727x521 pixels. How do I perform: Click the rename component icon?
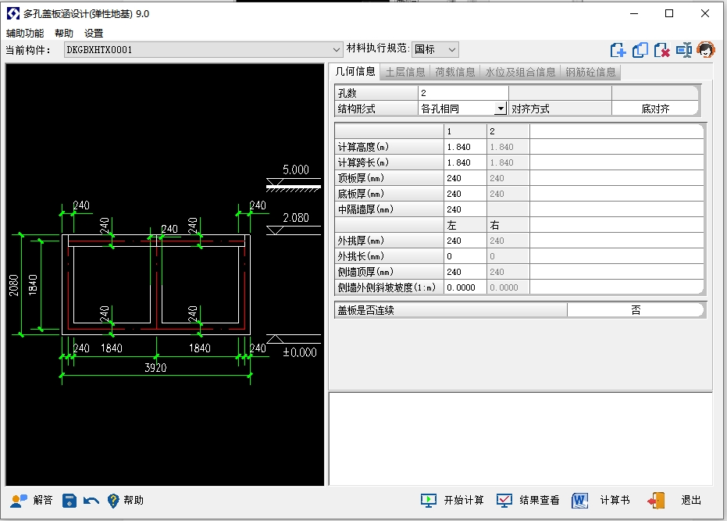684,50
